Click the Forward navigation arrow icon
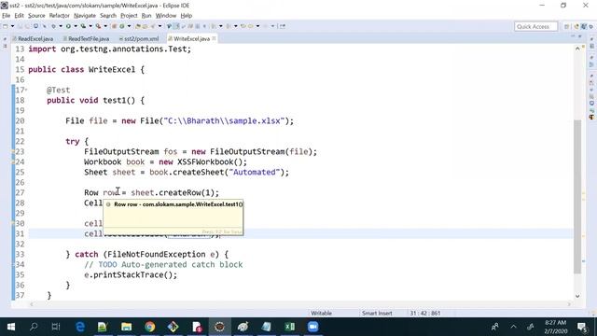Viewport: 597px width, 336px height. (x=265, y=26)
